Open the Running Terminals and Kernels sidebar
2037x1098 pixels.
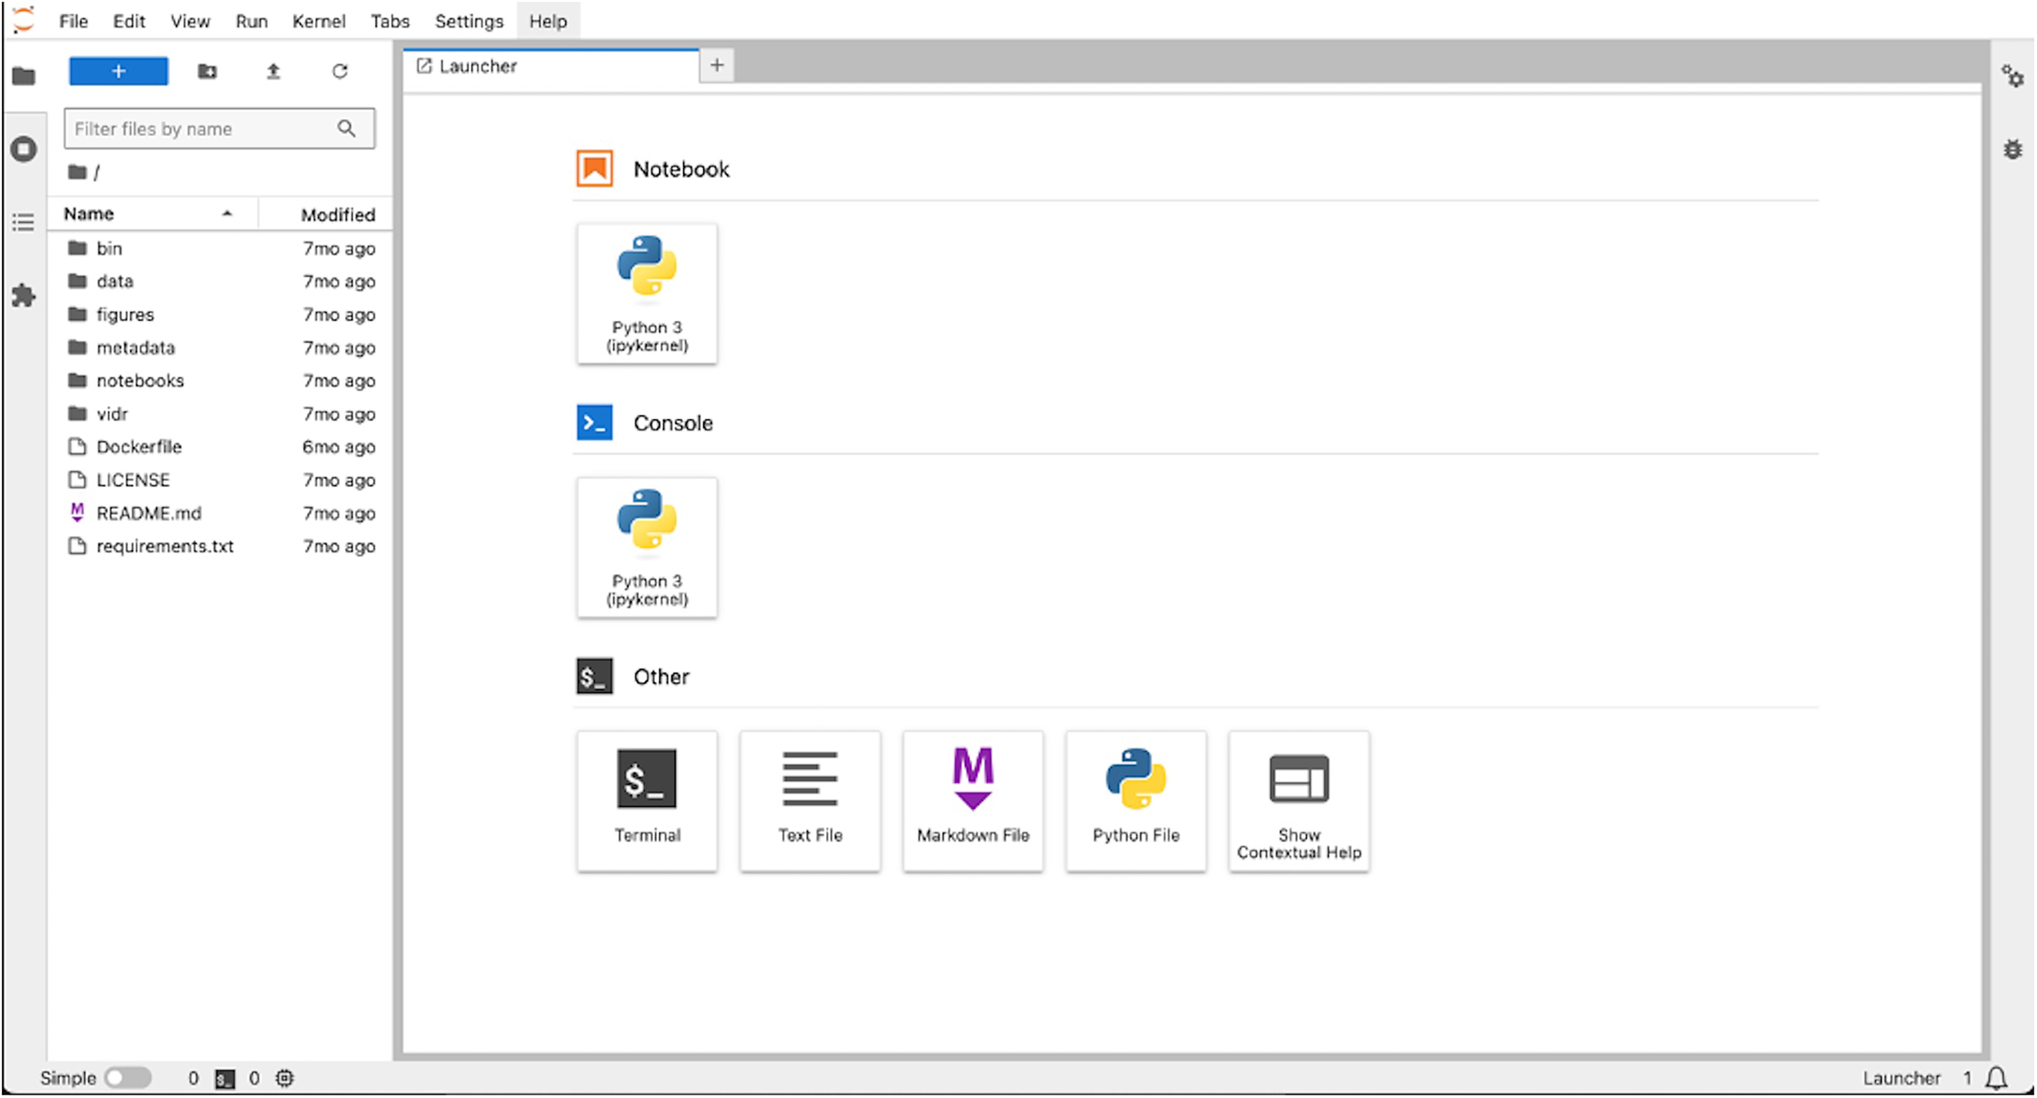[x=24, y=149]
